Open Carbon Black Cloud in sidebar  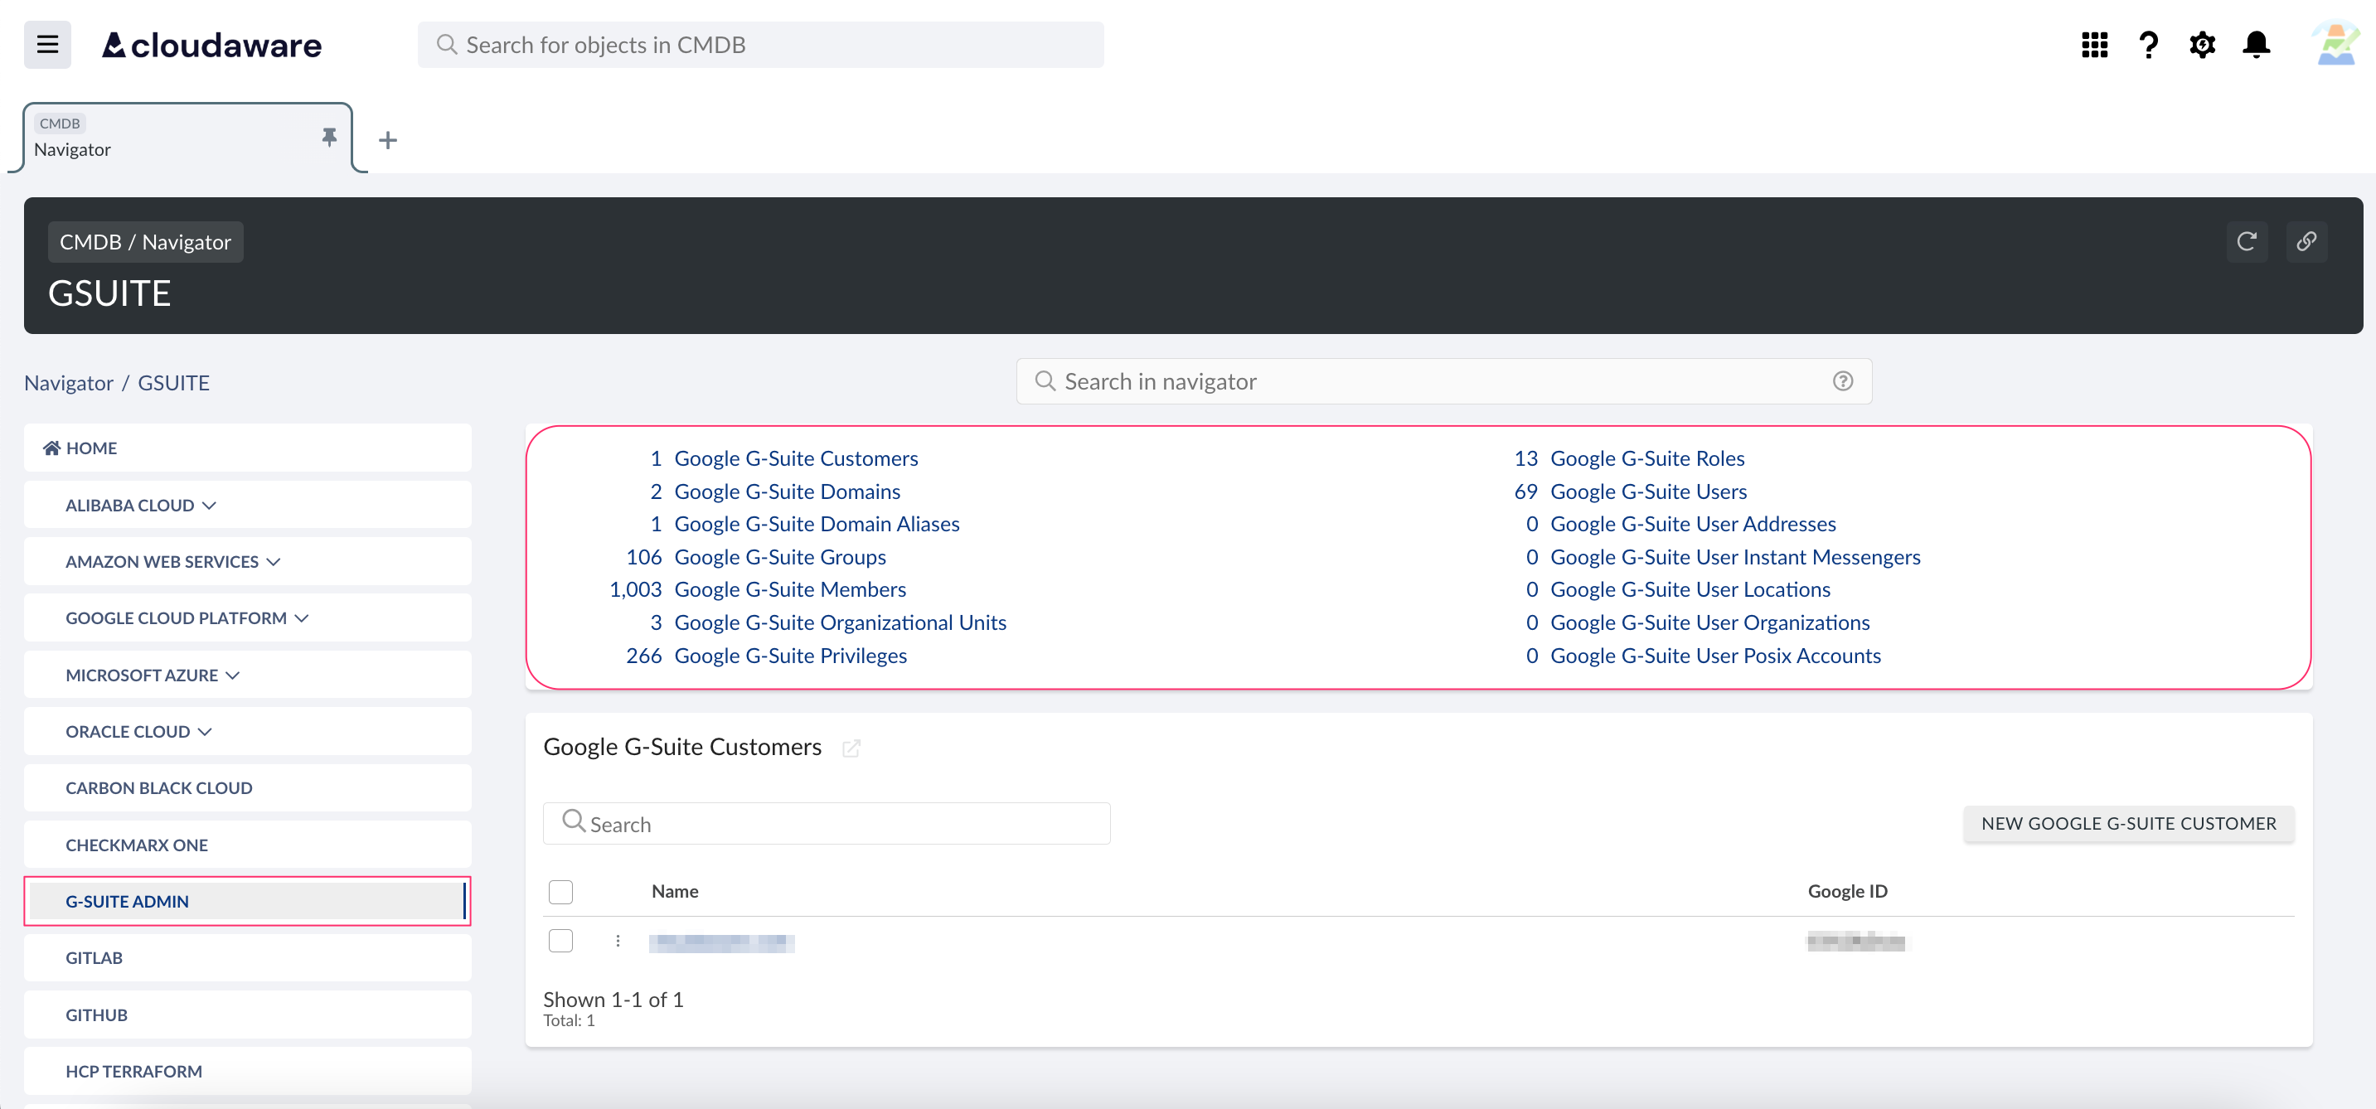pos(247,788)
